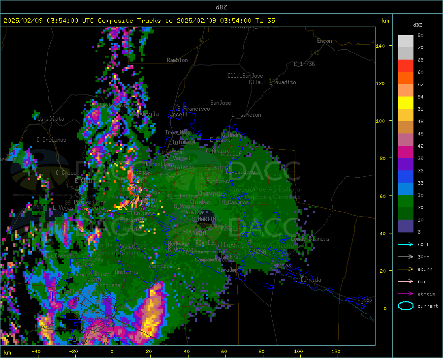Image resolution: width=443 pixels, height=358 pixels.
Task: Click the 60 km mark on vertical axis
Action: click(382, 196)
